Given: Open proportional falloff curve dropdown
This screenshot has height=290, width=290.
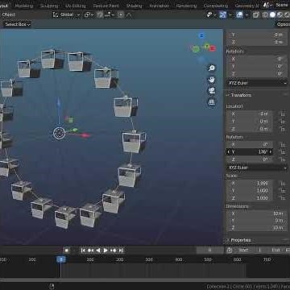Looking at the screenshot, I should (129, 14).
